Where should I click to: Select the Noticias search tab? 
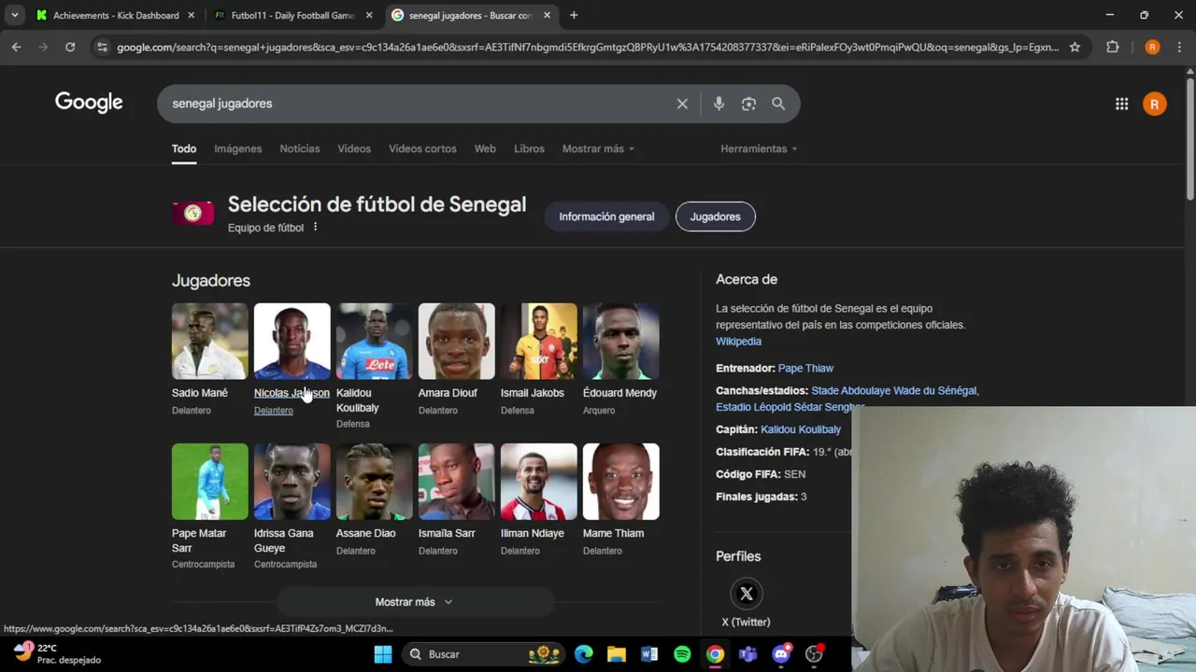300,148
